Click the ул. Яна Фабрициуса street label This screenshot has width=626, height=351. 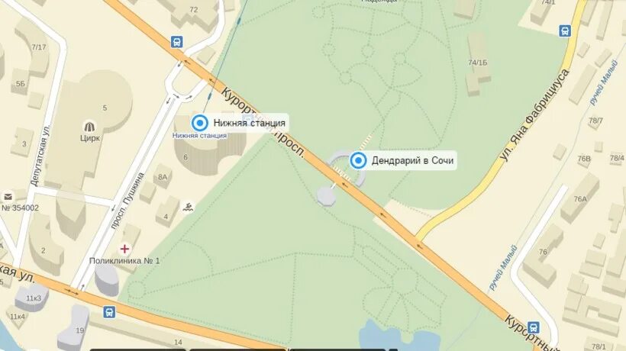coord(534,115)
